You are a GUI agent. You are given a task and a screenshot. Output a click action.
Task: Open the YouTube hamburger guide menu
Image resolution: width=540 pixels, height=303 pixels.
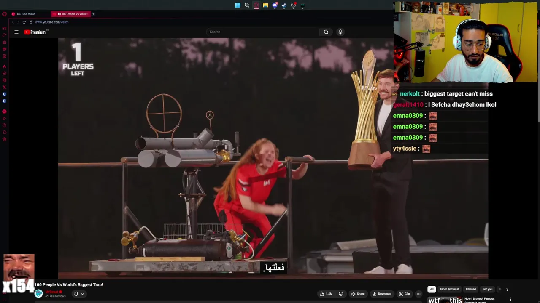16,32
